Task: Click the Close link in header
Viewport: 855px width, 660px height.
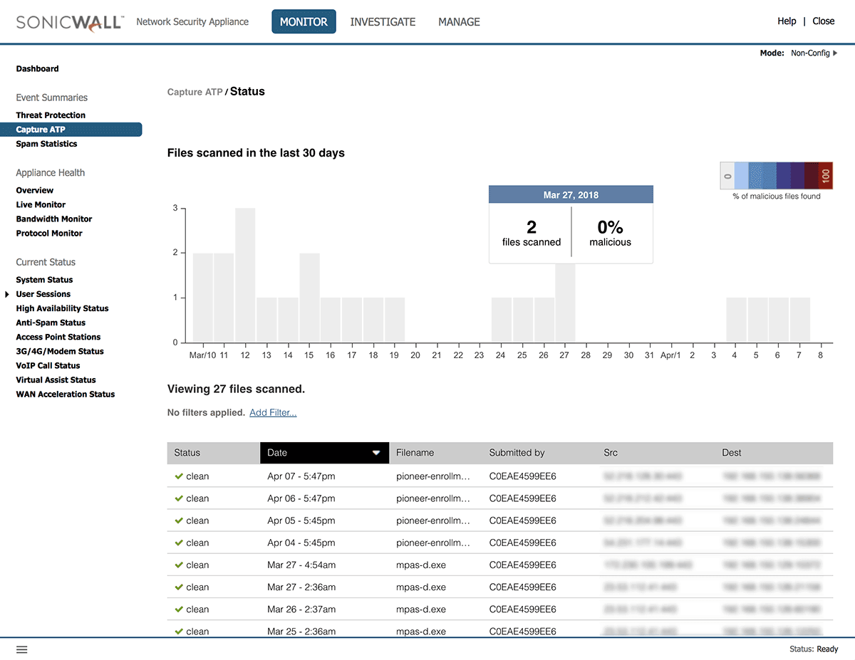Action: tap(823, 21)
